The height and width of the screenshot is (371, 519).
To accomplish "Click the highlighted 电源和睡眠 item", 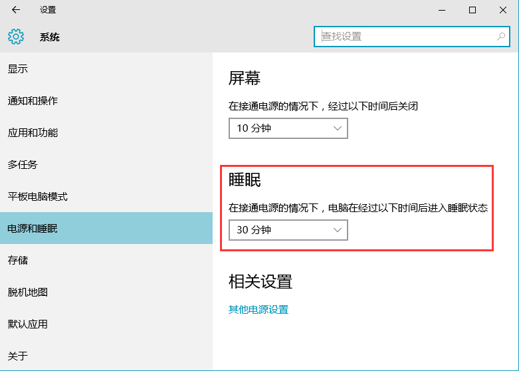I will coord(33,229).
